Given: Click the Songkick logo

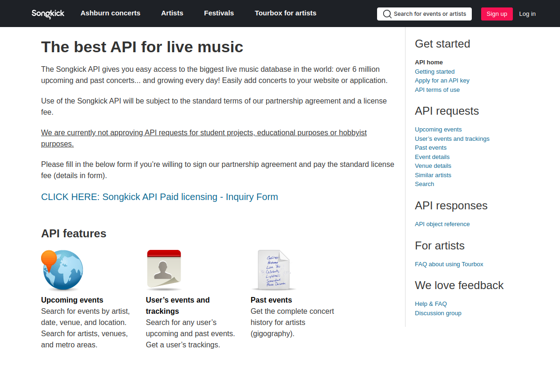Looking at the screenshot, I should [48, 14].
